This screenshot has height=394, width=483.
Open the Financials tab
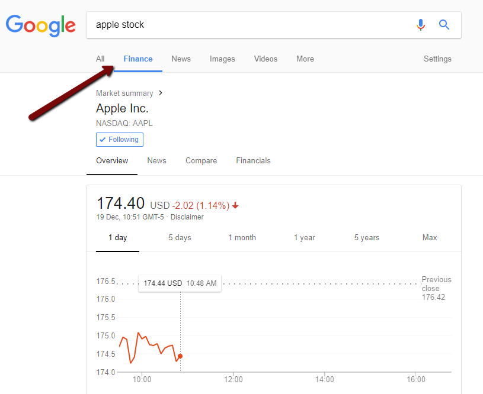click(253, 160)
